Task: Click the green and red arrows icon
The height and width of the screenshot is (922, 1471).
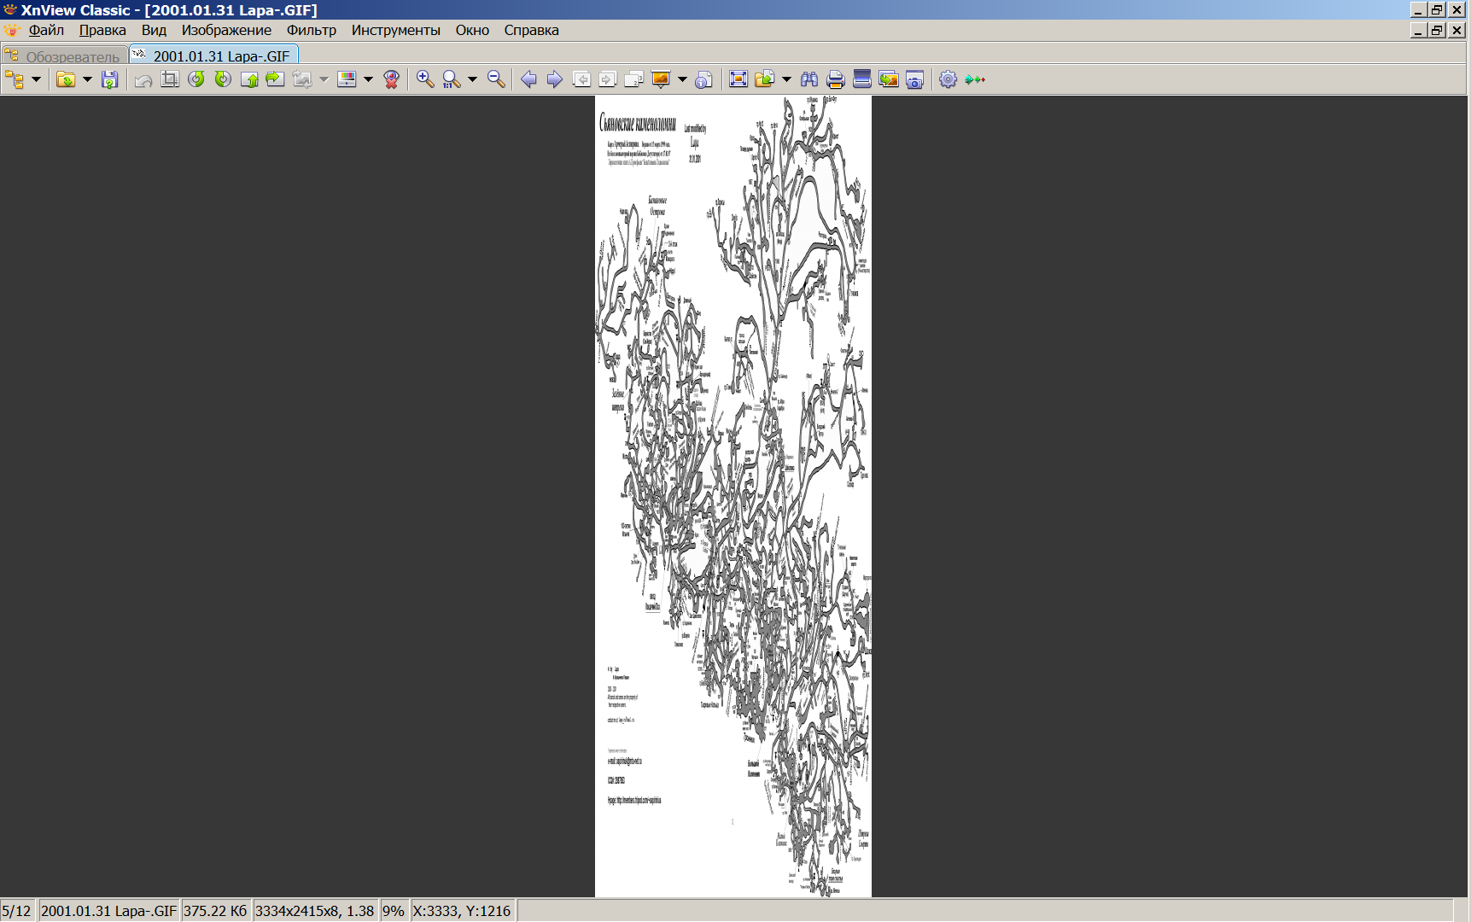Action: (975, 79)
